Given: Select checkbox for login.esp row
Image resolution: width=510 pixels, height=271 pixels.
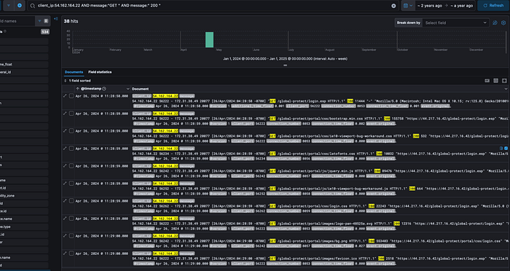Looking at the screenshot, I should click(71, 96).
